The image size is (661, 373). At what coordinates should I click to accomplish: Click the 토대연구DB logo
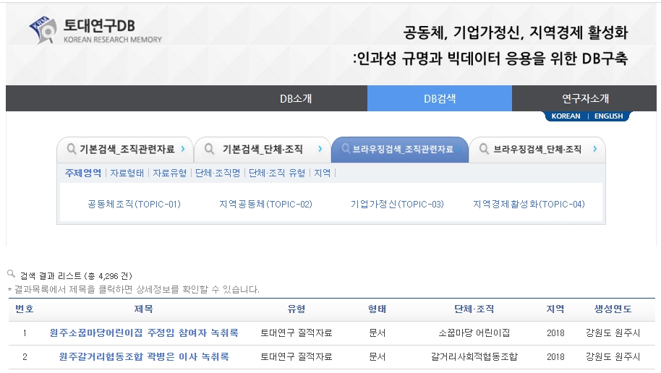click(95, 30)
